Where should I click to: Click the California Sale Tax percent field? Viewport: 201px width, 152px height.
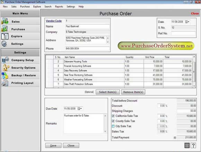point(161,116)
